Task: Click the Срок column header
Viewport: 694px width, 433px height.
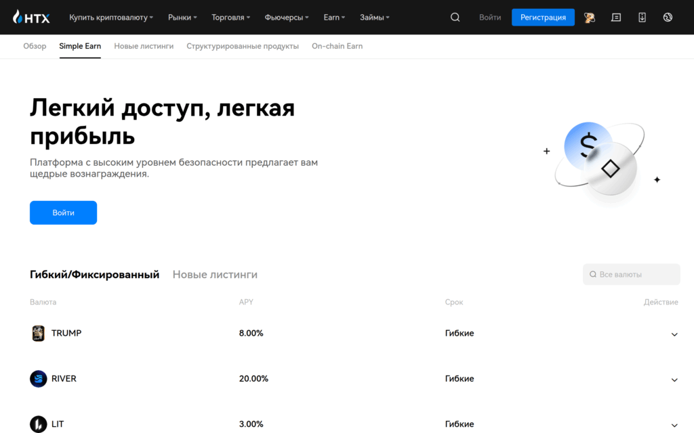Action: click(x=454, y=302)
